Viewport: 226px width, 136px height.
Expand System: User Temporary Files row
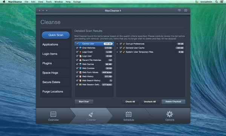point(117,52)
